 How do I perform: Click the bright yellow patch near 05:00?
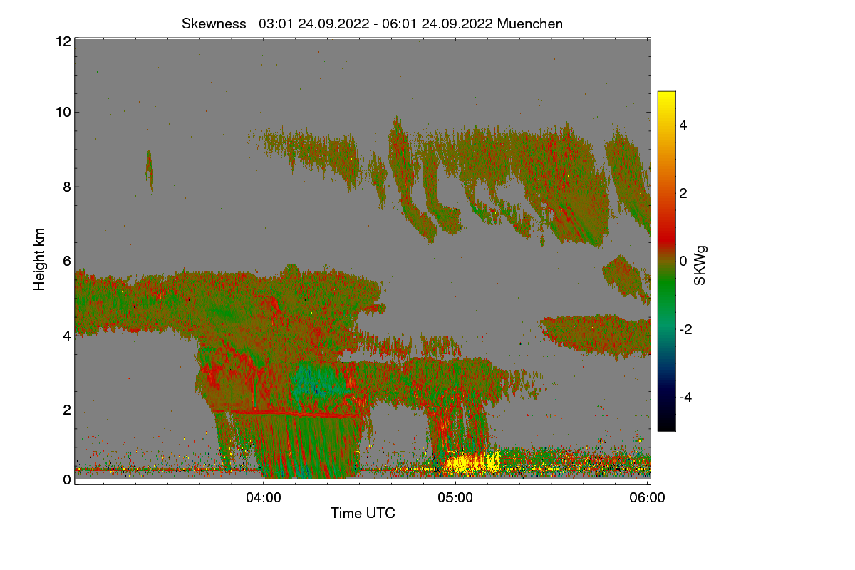470,464
